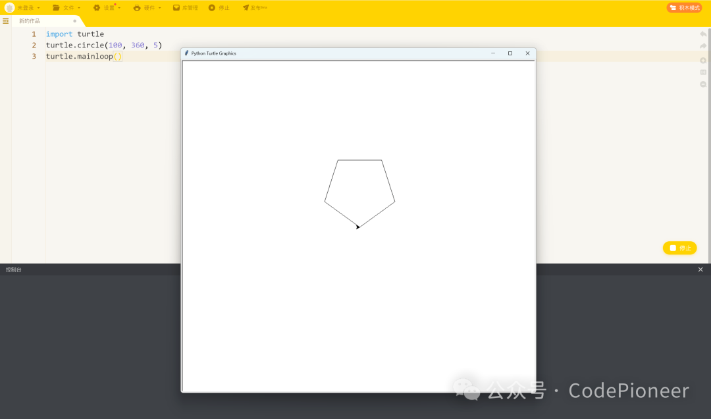The width and height of the screenshot is (711, 419).
Task: Click the 硬件 (Hardware) icon in toolbar
Action: point(138,8)
